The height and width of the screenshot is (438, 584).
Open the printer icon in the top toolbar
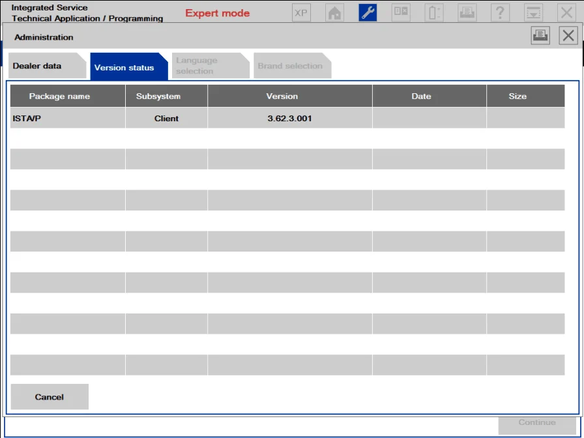[467, 12]
